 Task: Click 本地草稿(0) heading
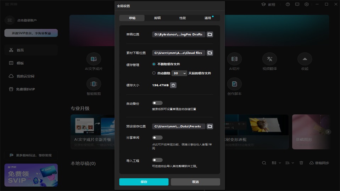click(83, 163)
